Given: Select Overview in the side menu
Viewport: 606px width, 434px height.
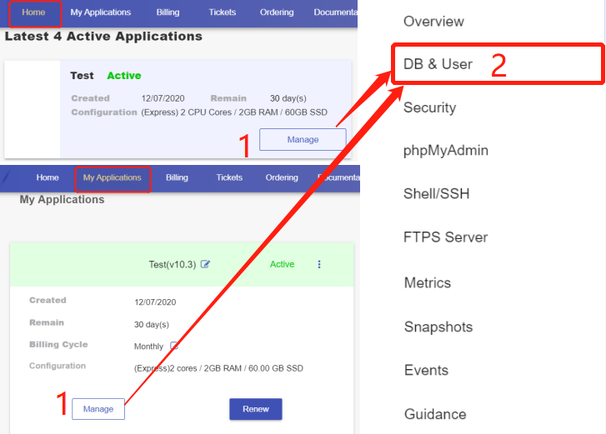Looking at the screenshot, I should (433, 22).
